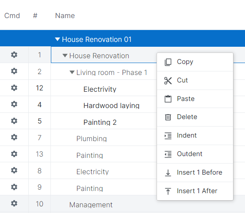Open gear menu for Management row
245x213 pixels.
pos(14,203)
